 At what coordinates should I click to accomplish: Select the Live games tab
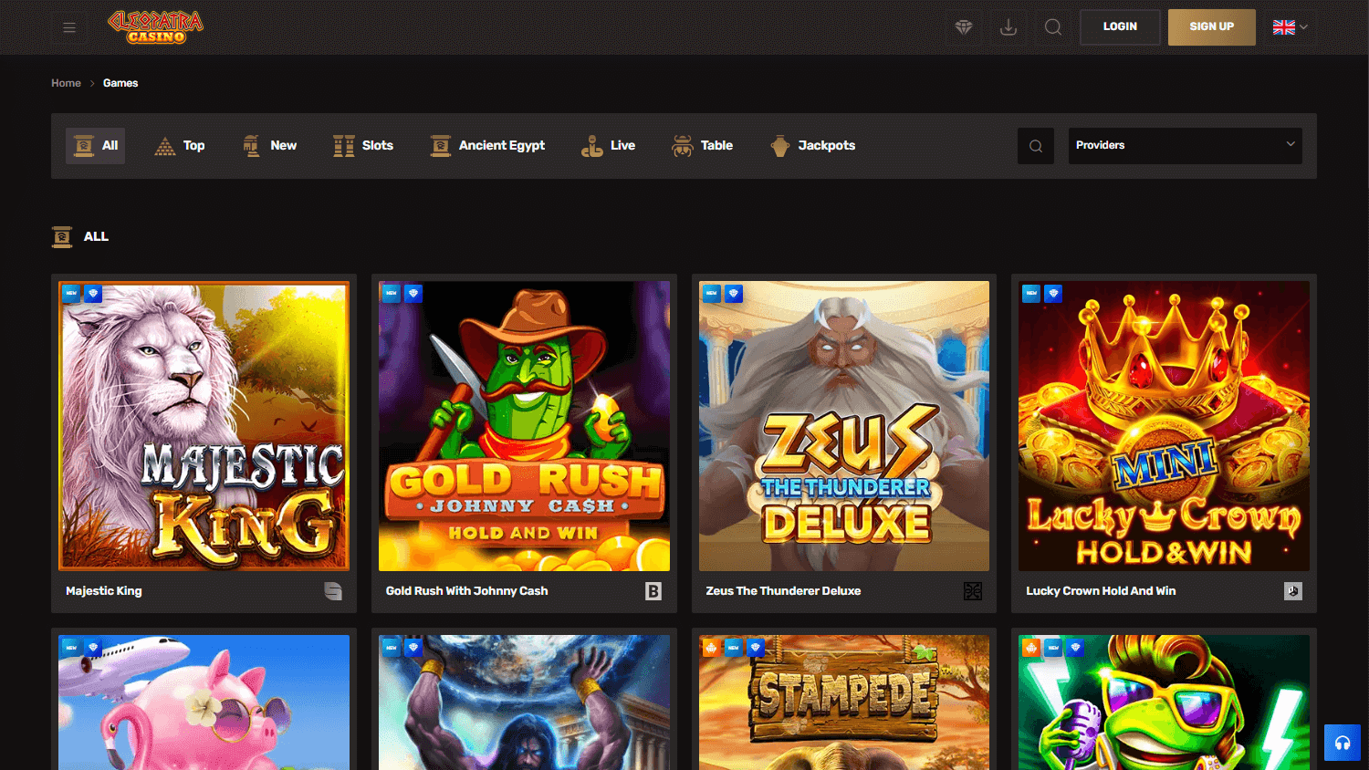point(609,146)
